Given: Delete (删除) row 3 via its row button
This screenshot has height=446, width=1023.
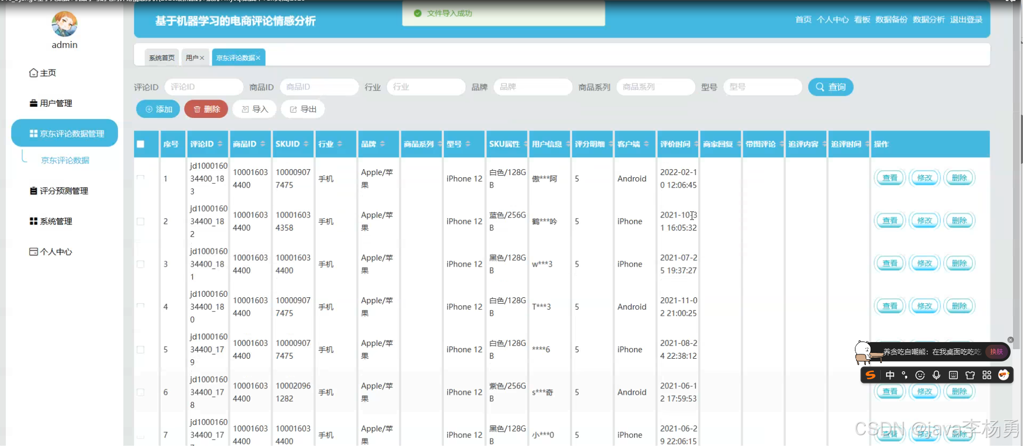Looking at the screenshot, I should click(x=959, y=263).
